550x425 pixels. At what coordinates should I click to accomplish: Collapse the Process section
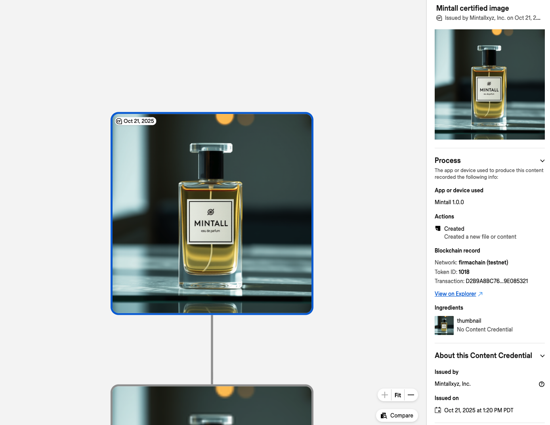coord(542,161)
